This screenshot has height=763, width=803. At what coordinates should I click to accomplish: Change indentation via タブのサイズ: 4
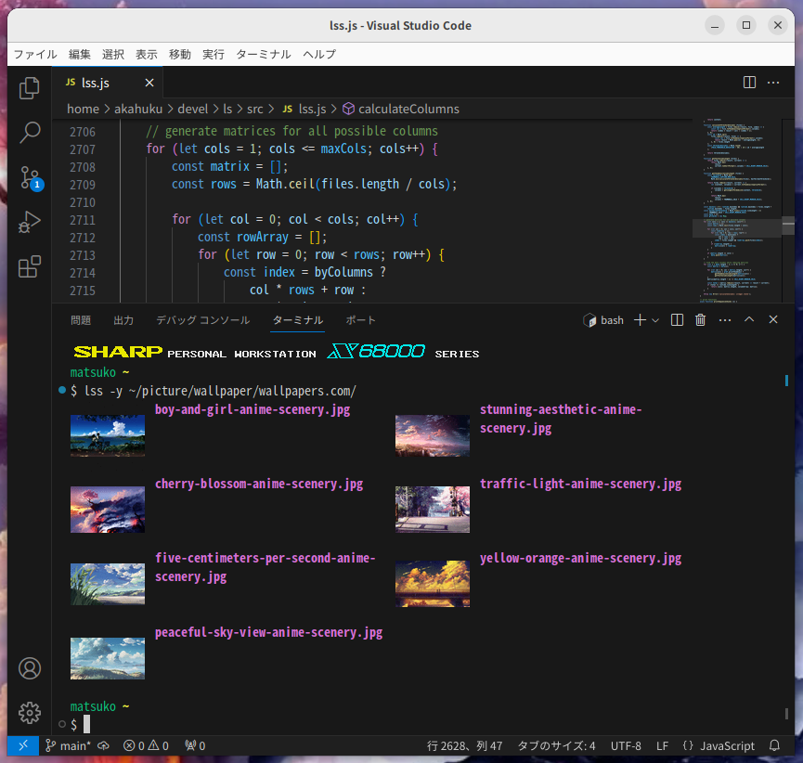(556, 745)
